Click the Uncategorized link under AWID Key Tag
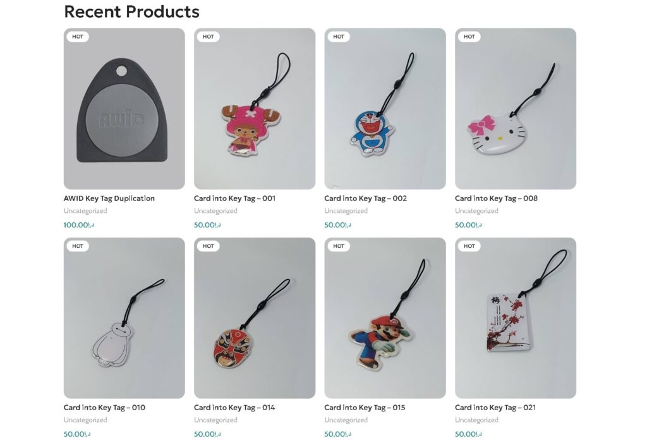This screenshot has width=647, height=443. (x=85, y=211)
